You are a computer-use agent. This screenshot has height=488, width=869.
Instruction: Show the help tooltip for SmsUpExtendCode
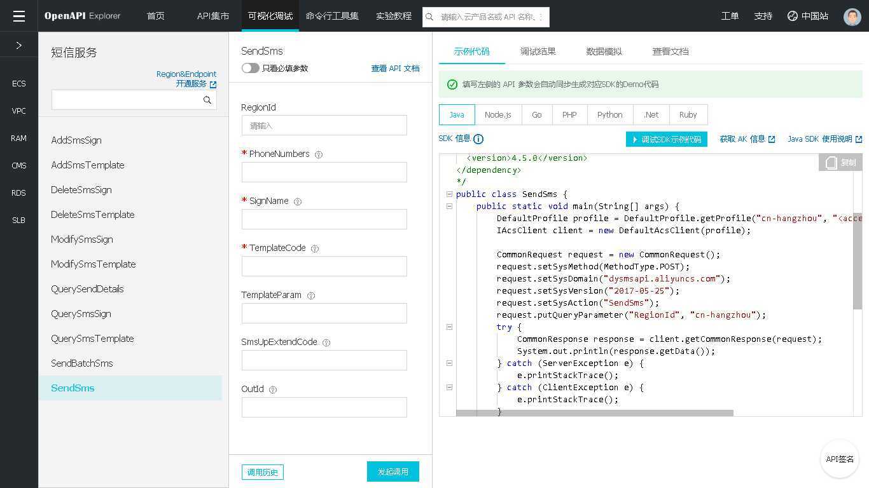point(326,342)
